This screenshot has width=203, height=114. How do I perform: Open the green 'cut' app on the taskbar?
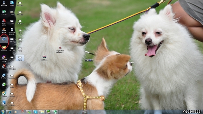[x=49, y=112]
